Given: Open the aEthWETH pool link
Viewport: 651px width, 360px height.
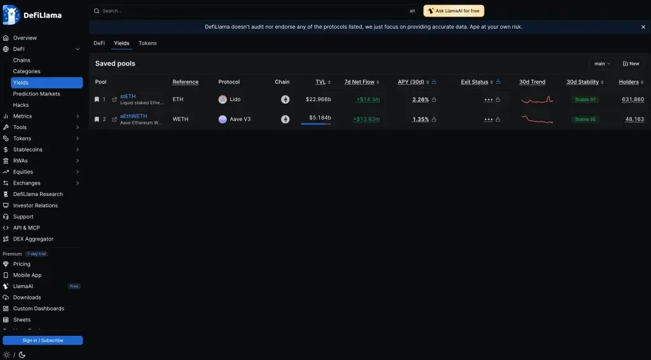Looking at the screenshot, I should (x=134, y=116).
